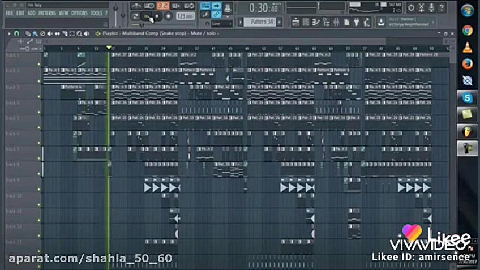Toggle step editing arrow button
This screenshot has height=270, width=480.
[216, 6]
